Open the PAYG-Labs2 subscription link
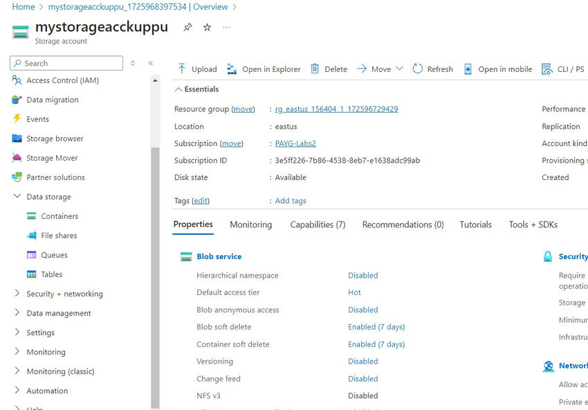The height and width of the screenshot is (410, 588). 295,143
